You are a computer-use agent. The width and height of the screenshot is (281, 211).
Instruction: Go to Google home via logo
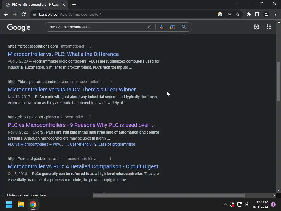pos(19,27)
